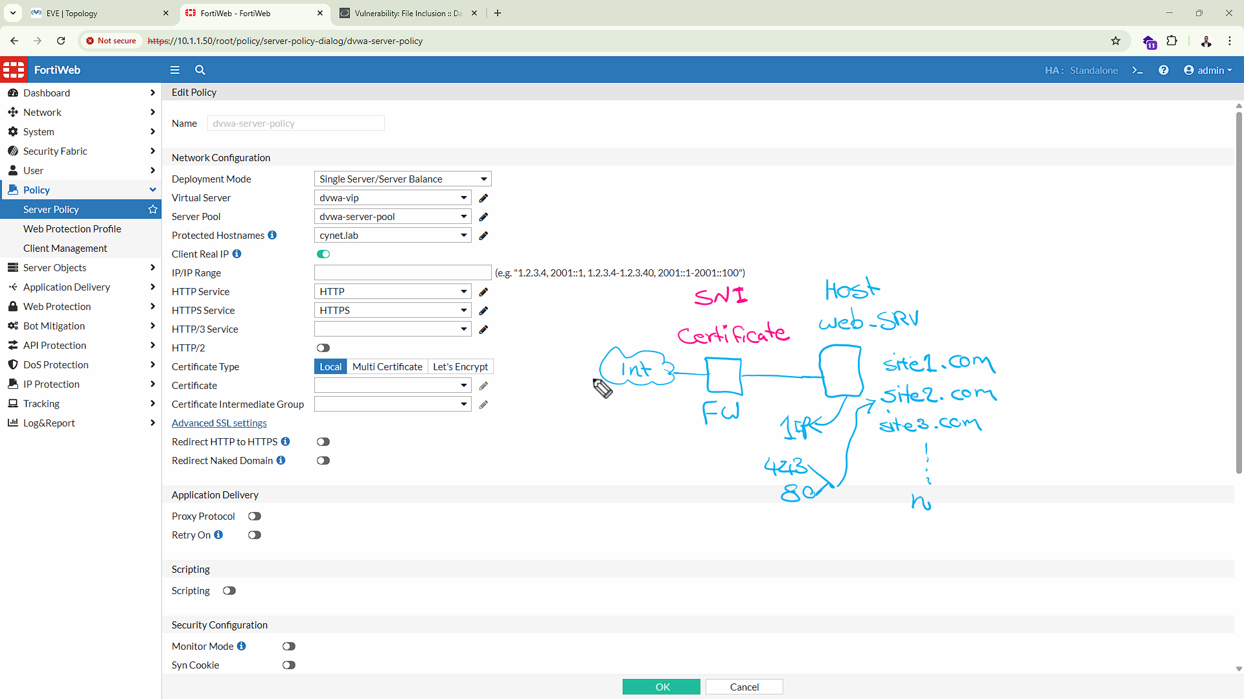Open the Advanced SSL settings link

219,423
